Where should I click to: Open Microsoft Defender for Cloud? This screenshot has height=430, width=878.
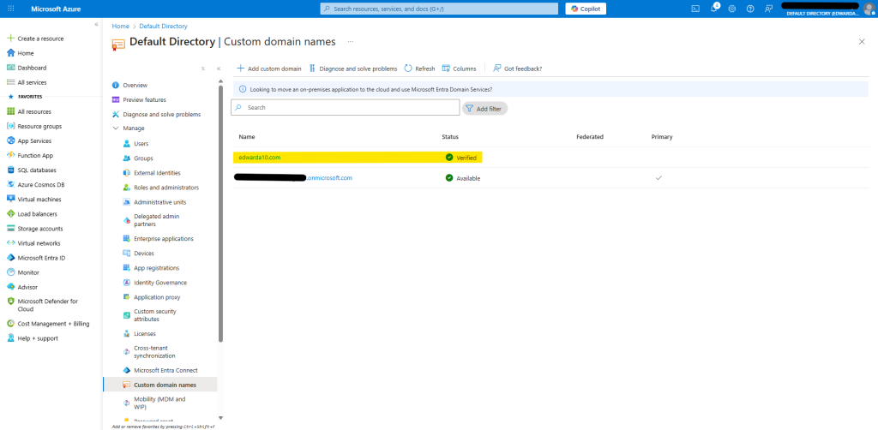pyautogui.click(x=43, y=305)
